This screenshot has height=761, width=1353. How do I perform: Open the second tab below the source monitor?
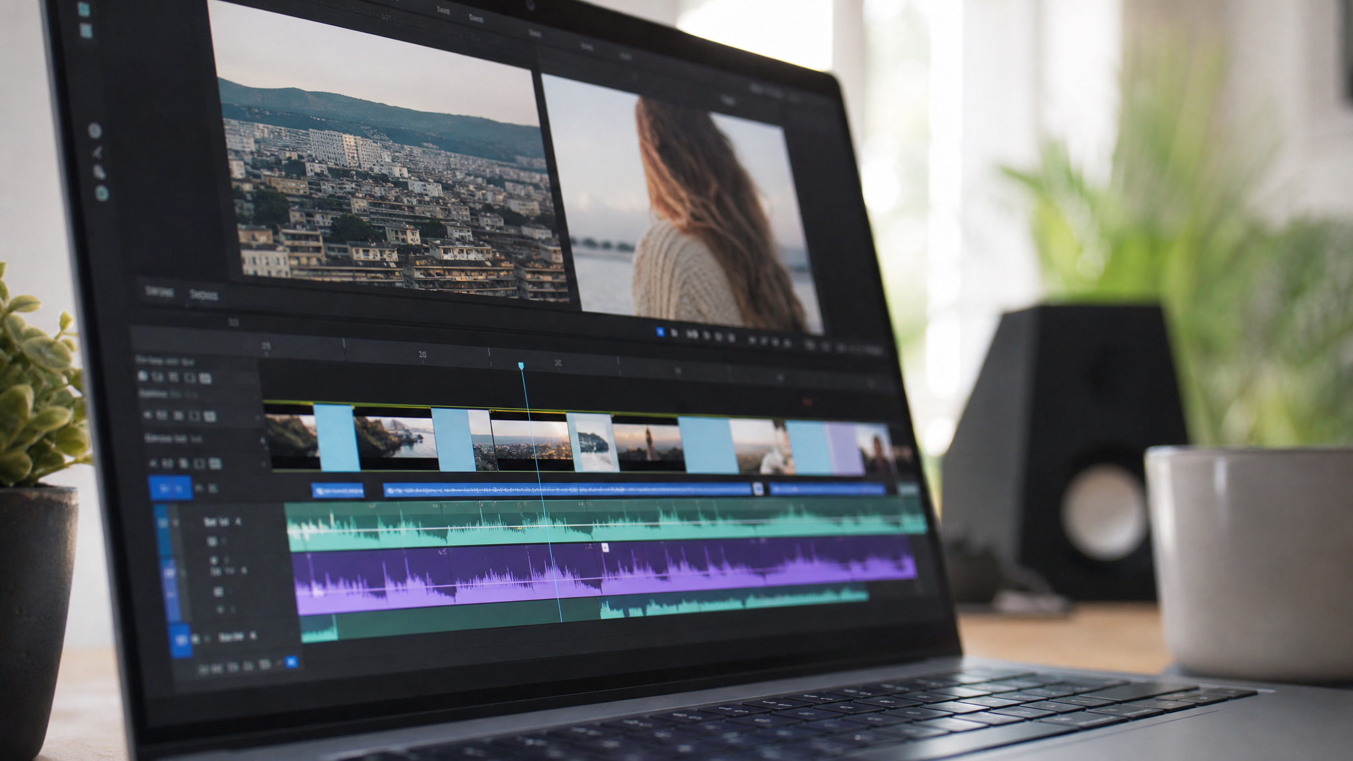(203, 295)
